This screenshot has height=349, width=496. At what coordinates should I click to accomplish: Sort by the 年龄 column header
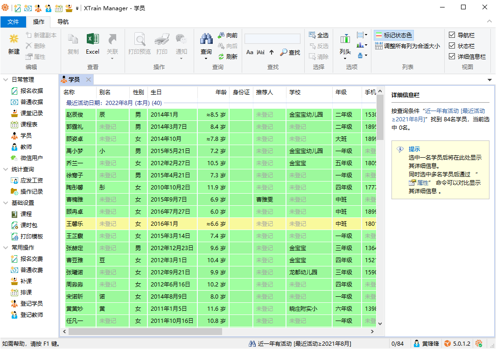point(213,92)
